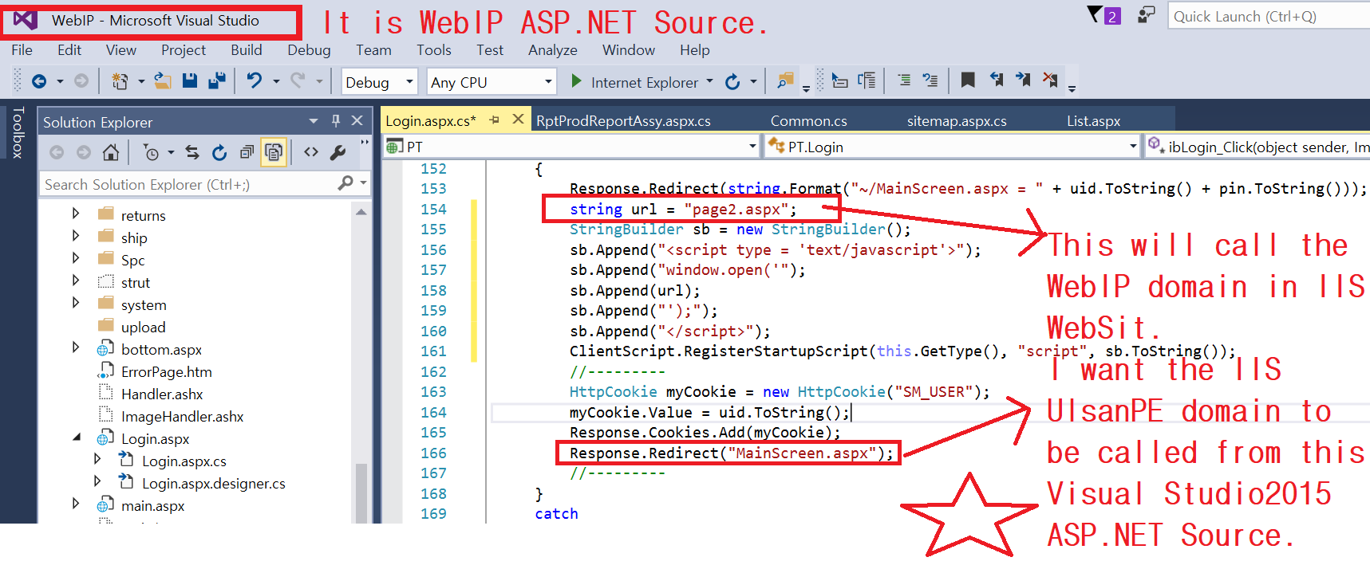Switch to the sitemap.aspx.cs tab
The height and width of the screenshot is (565, 1370).
[957, 121]
